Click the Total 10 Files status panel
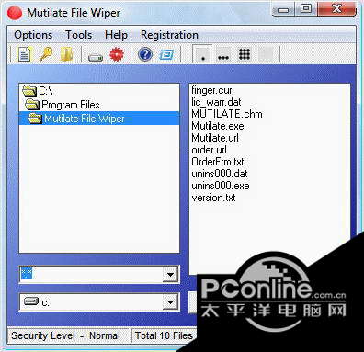The image size is (364, 352). [x=165, y=335]
